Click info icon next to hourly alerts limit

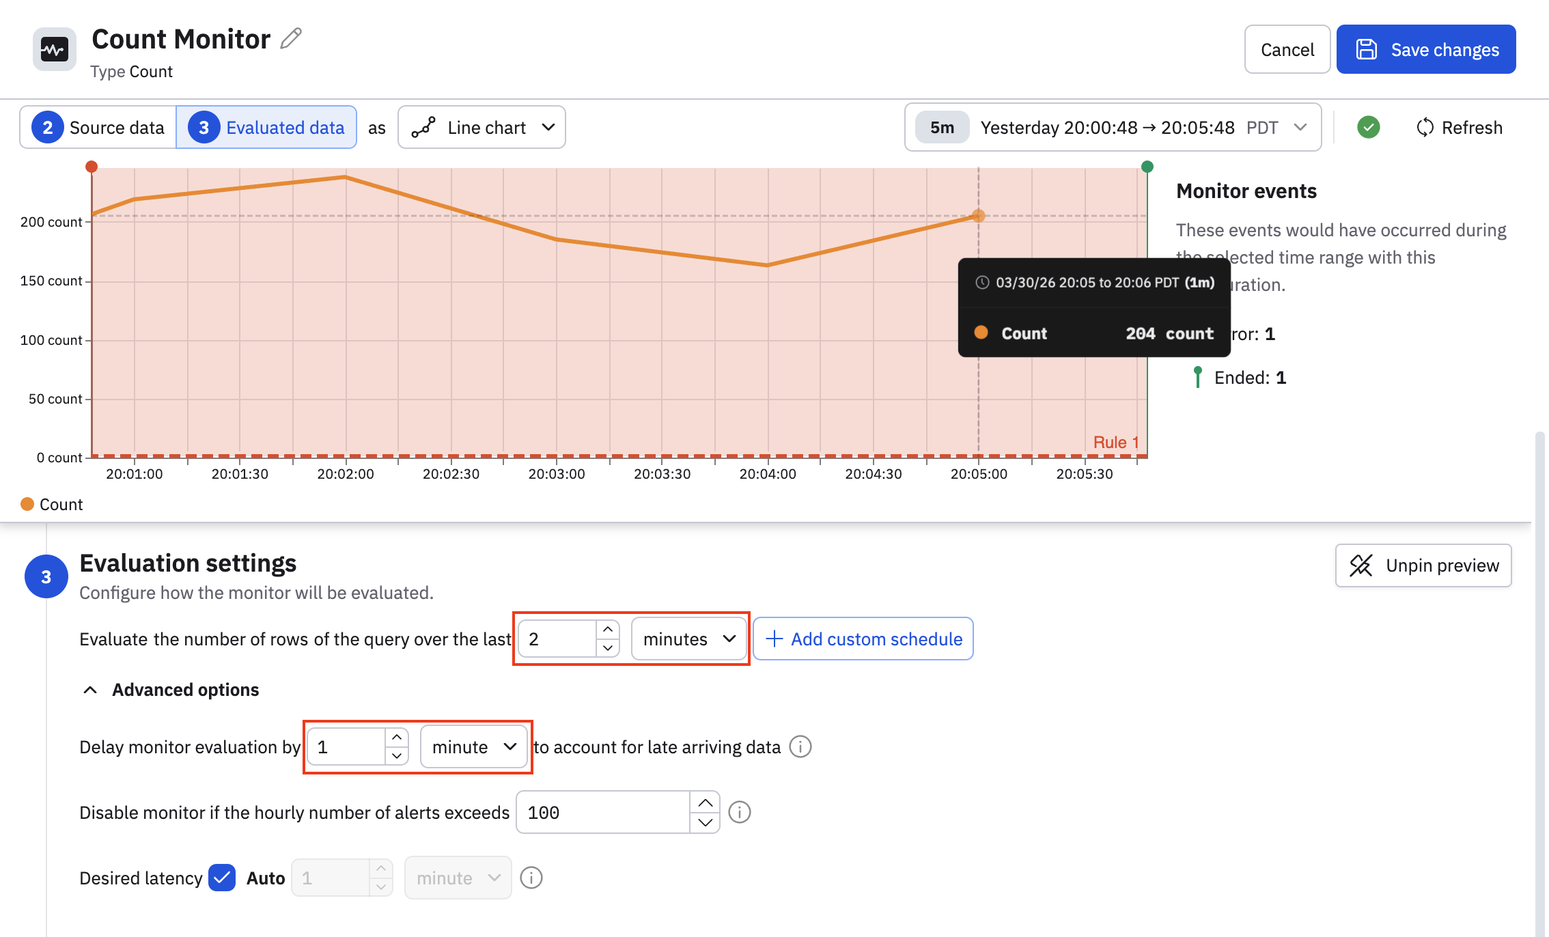pyautogui.click(x=739, y=812)
